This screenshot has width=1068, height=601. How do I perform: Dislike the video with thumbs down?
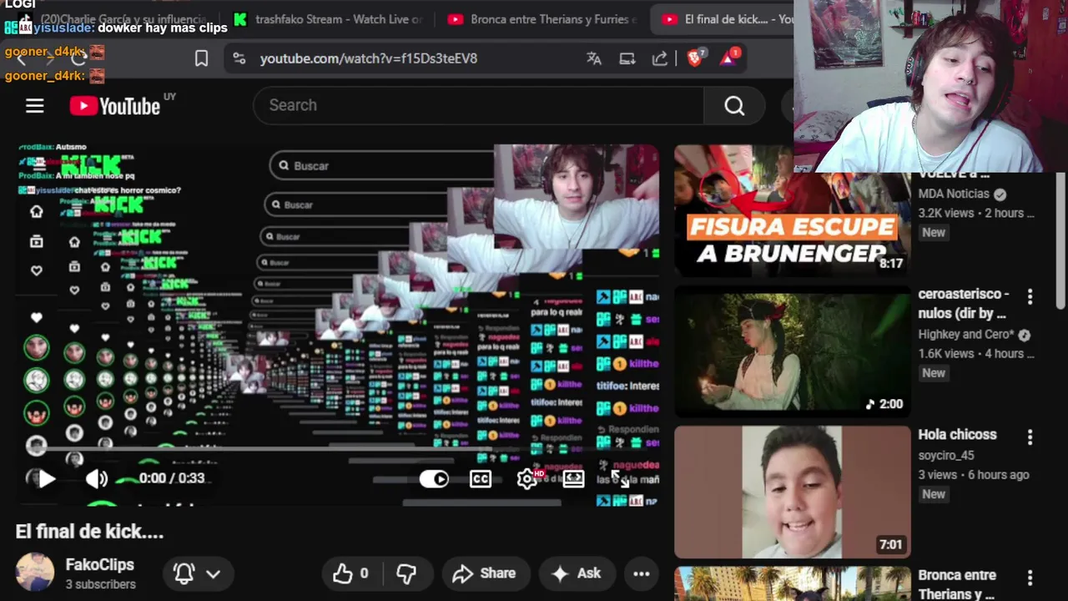click(x=406, y=573)
